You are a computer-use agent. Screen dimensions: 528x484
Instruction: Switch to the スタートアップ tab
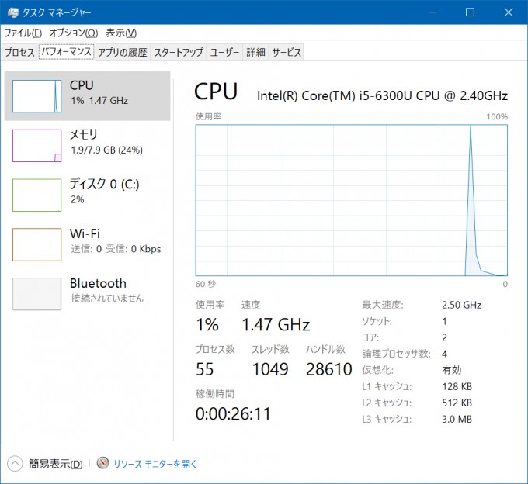pyautogui.click(x=179, y=52)
